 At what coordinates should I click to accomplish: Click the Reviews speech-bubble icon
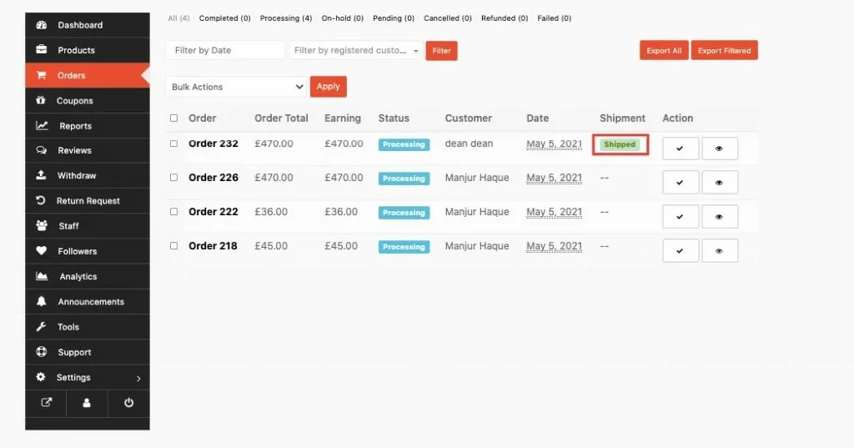click(x=42, y=150)
